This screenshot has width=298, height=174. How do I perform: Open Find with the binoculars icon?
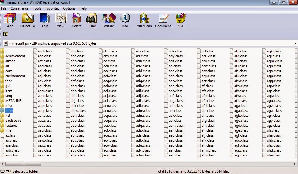93,20
